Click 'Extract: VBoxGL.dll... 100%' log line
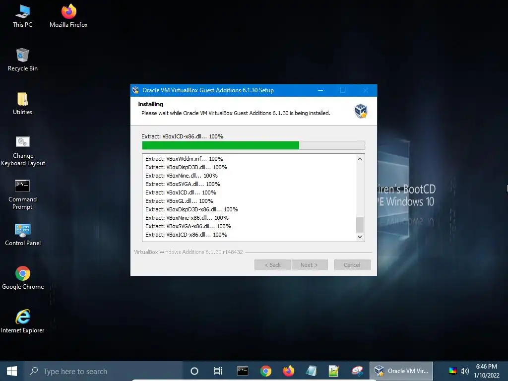The image size is (508, 381). tap(179, 201)
